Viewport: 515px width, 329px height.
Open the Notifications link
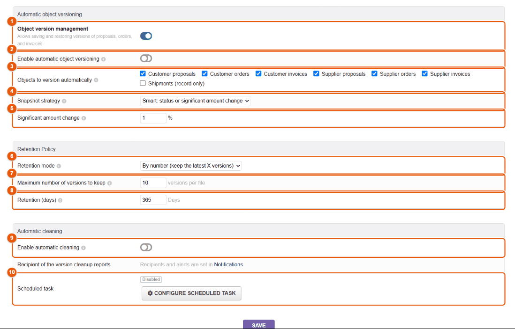tap(228, 264)
